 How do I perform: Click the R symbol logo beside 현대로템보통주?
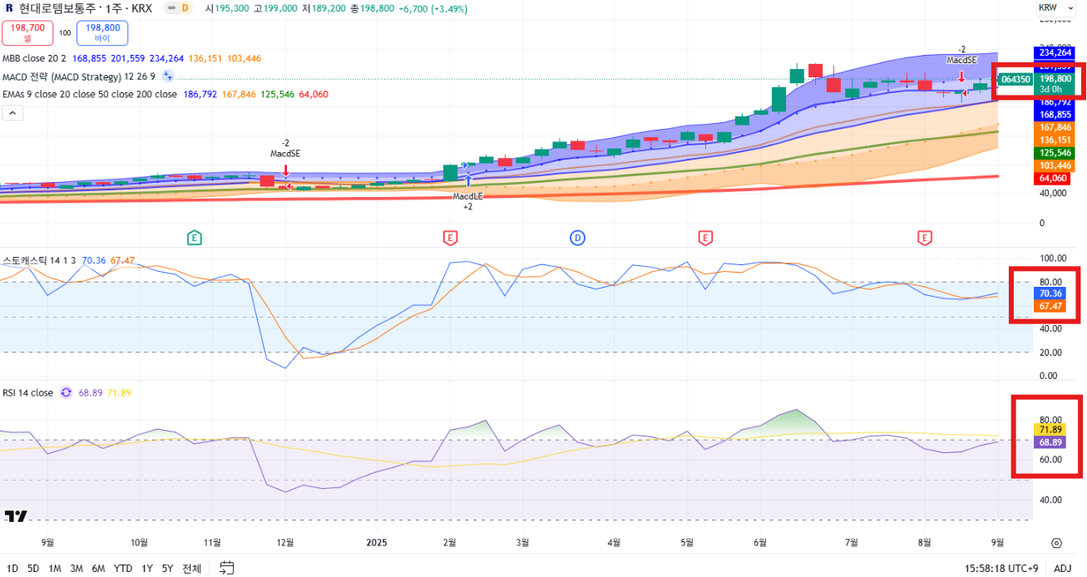(x=10, y=8)
